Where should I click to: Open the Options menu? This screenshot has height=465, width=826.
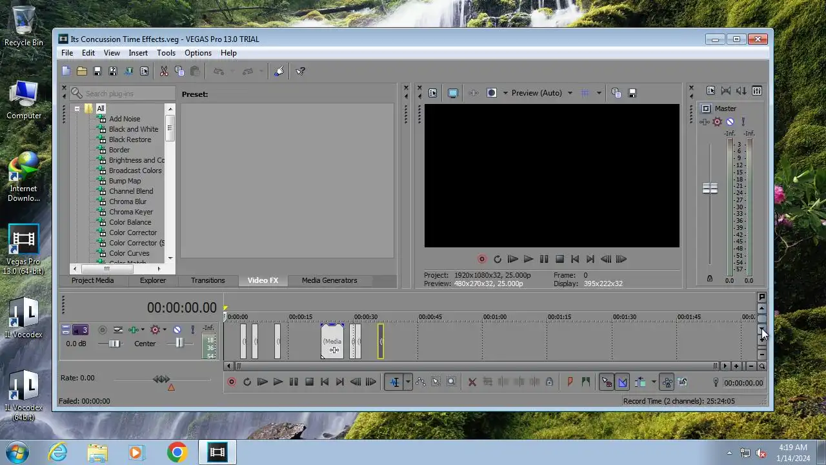[x=198, y=53]
